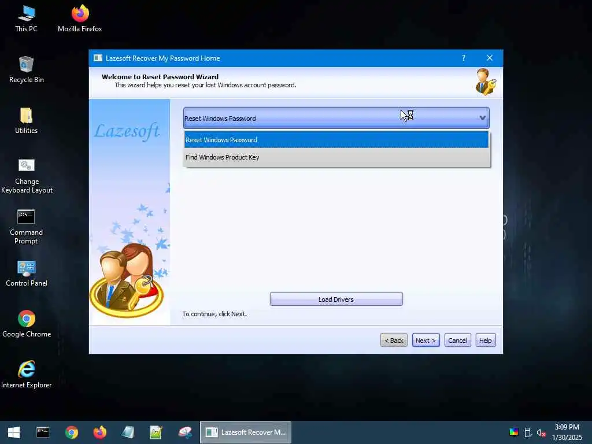This screenshot has height=444, width=592.
Task: Click the question mark help title button
Action: (464, 58)
